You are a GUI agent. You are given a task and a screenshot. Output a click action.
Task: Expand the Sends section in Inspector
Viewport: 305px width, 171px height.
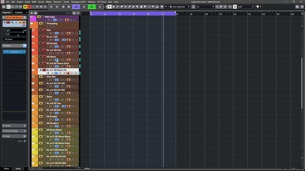[14, 125]
